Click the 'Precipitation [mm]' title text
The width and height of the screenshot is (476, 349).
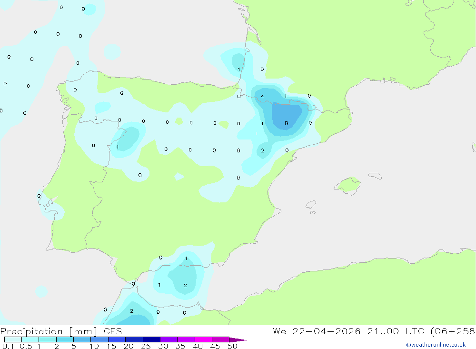point(49,331)
